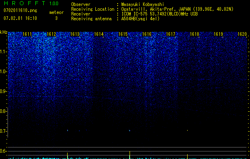Viewport: 250px width, 159px height.
Task: Click the ICOM IC-575 receiver value
Action: [160, 14]
